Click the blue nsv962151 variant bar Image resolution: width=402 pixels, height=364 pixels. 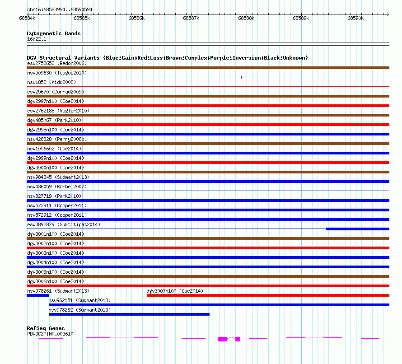pos(219,305)
